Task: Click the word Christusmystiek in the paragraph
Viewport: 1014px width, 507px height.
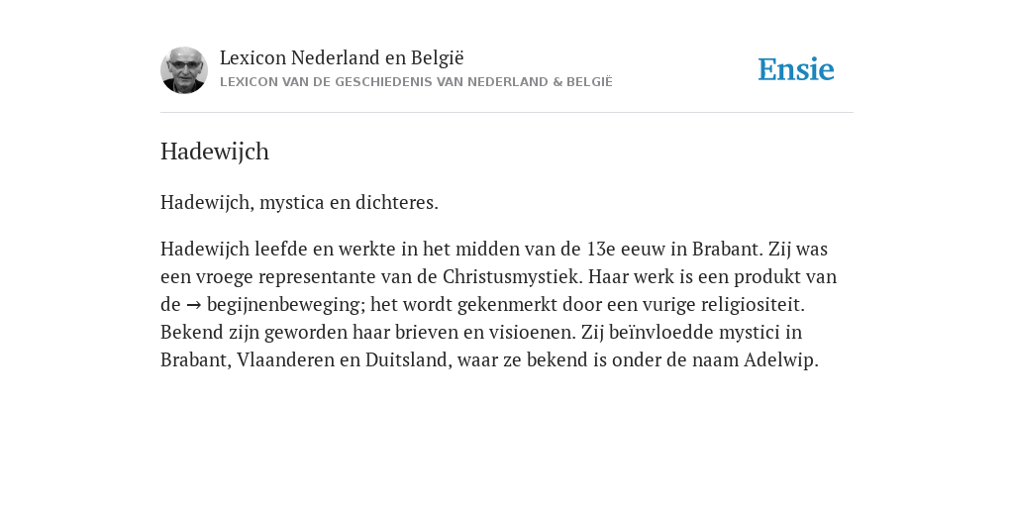Action: click(513, 277)
